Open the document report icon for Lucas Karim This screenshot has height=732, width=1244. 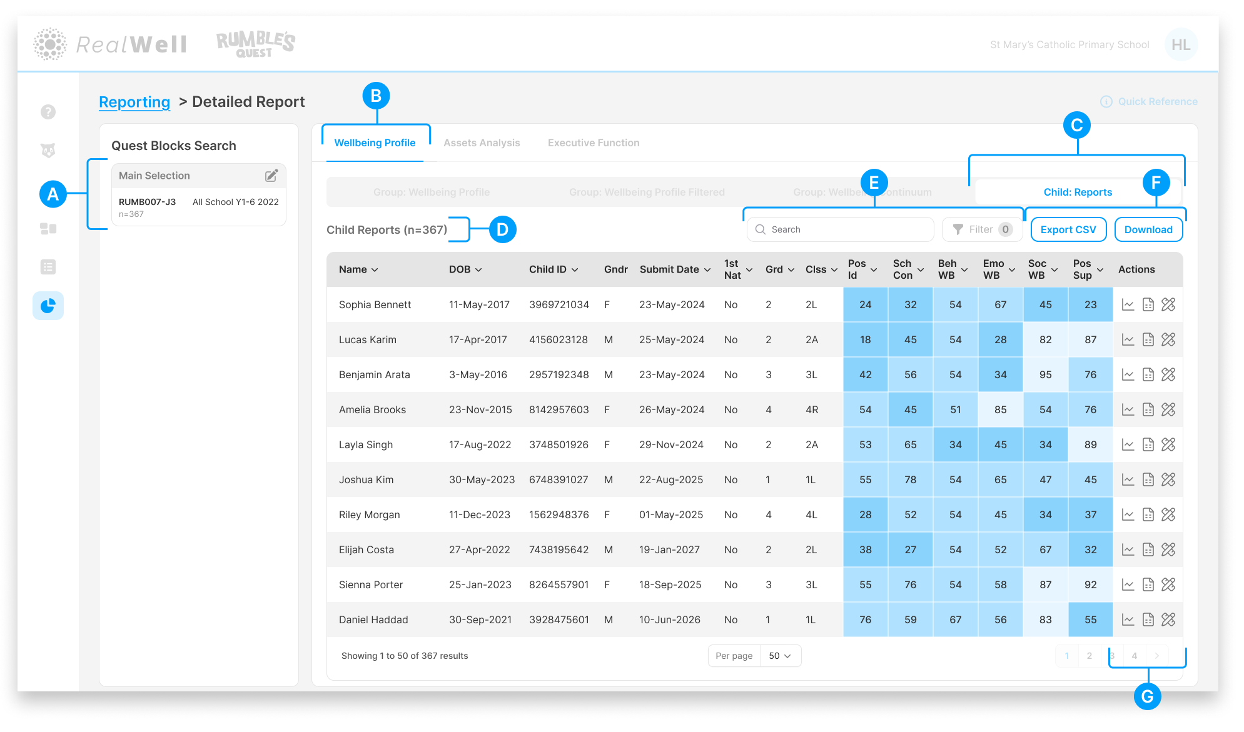click(1148, 340)
